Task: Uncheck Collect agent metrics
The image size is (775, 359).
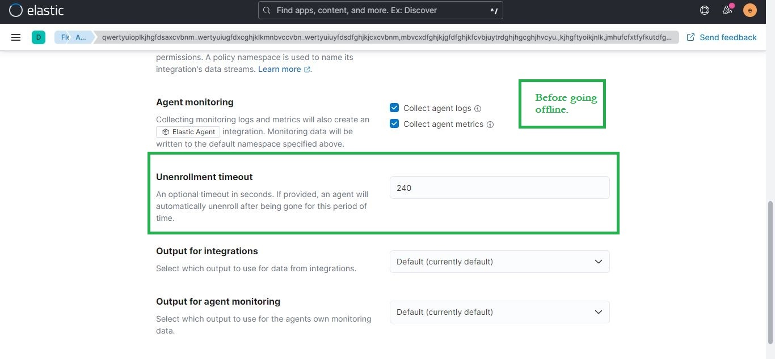Action: point(394,123)
